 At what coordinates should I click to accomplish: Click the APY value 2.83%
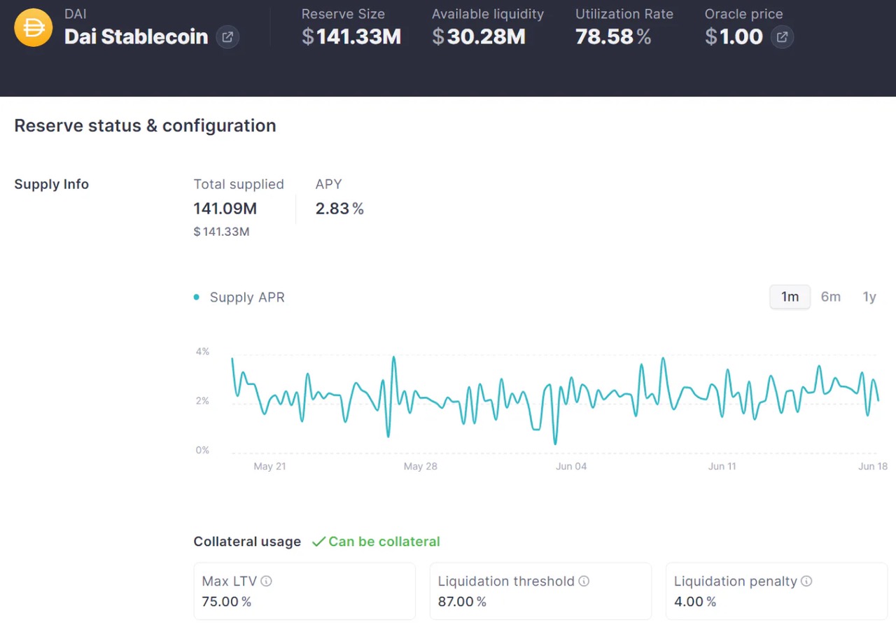click(x=339, y=209)
